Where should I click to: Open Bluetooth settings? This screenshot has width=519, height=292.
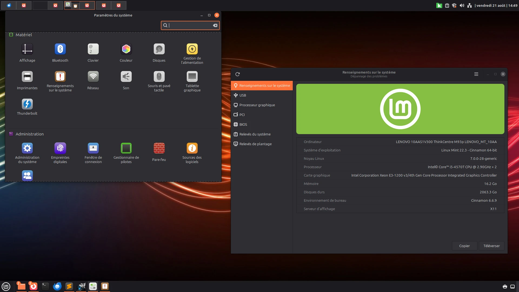tap(60, 53)
